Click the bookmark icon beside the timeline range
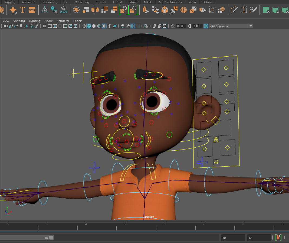 (x=278, y=238)
